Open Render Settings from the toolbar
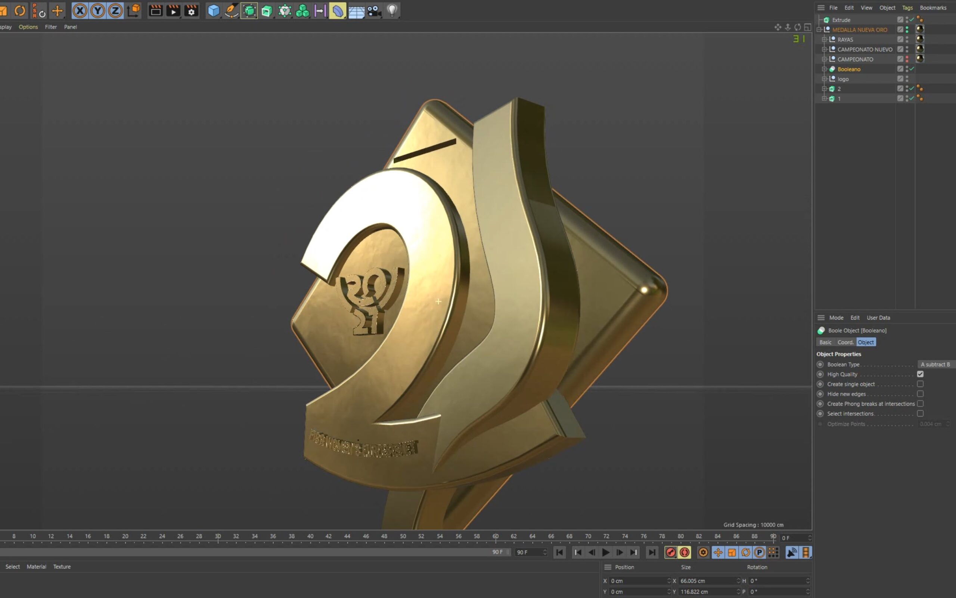The height and width of the screenshot is (598, 956). coord(191,11)
